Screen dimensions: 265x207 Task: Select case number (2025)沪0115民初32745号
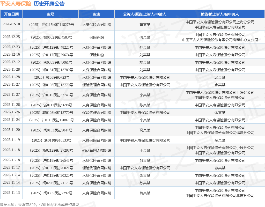[x=51, y=95]
